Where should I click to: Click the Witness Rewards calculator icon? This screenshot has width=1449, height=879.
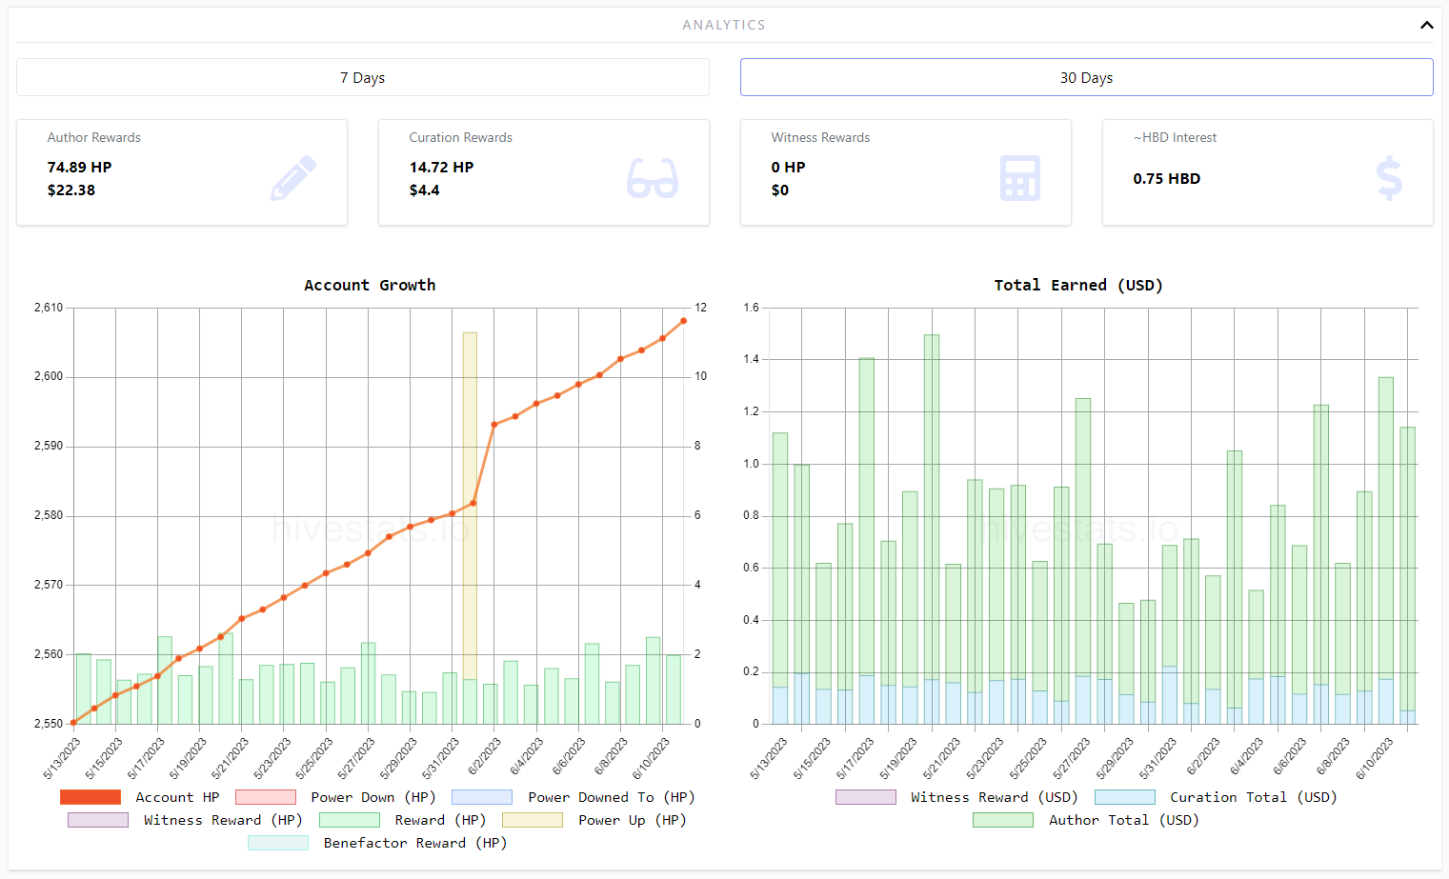click(1019, 178)
